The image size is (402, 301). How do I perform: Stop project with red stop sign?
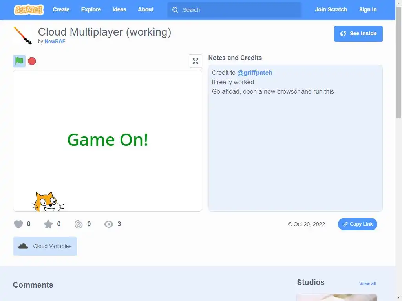coord(32,61)
